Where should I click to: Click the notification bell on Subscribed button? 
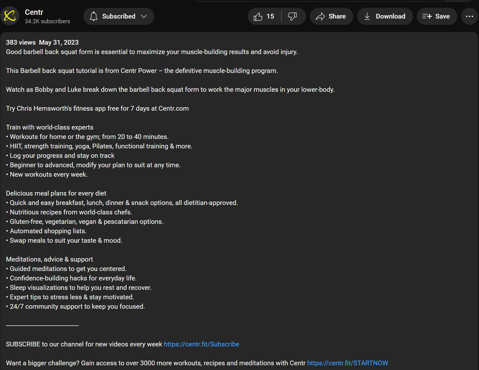(x=94, y=16)
